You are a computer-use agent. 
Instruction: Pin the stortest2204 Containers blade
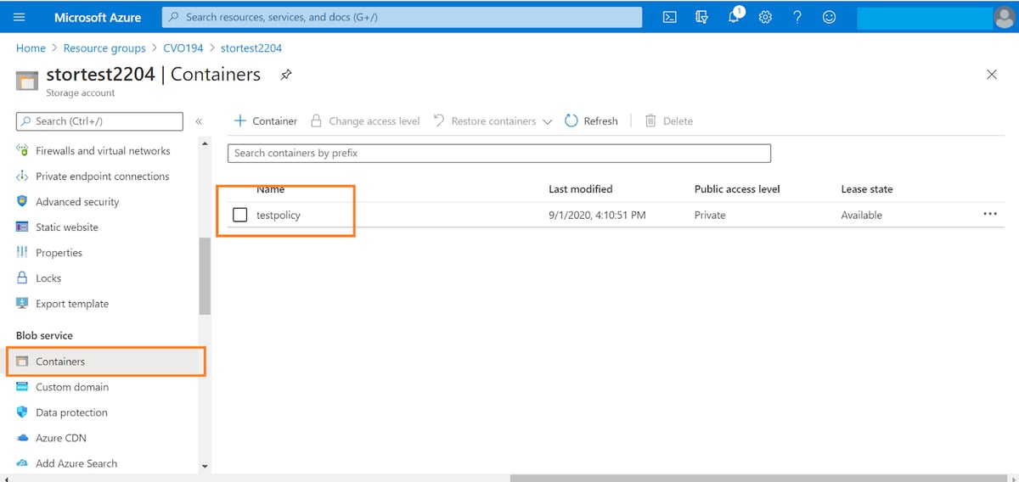coord(286,75)
